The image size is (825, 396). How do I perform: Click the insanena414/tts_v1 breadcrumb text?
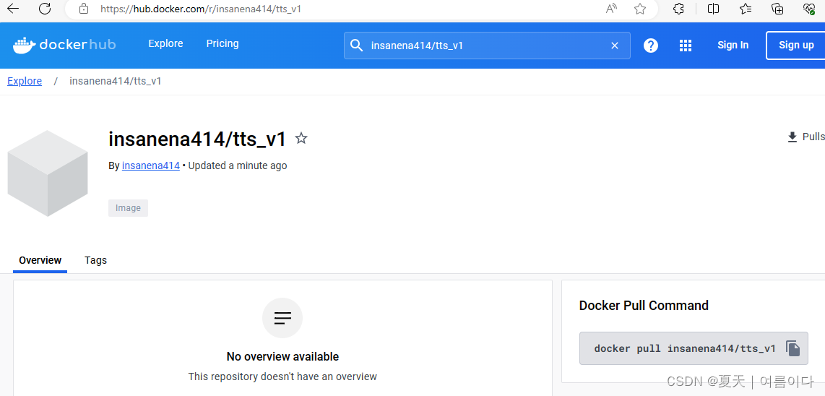coord(116,81)
